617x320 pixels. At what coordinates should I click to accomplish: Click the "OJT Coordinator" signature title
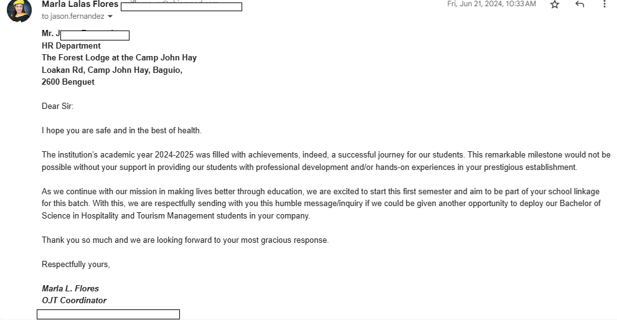(74, 300)
